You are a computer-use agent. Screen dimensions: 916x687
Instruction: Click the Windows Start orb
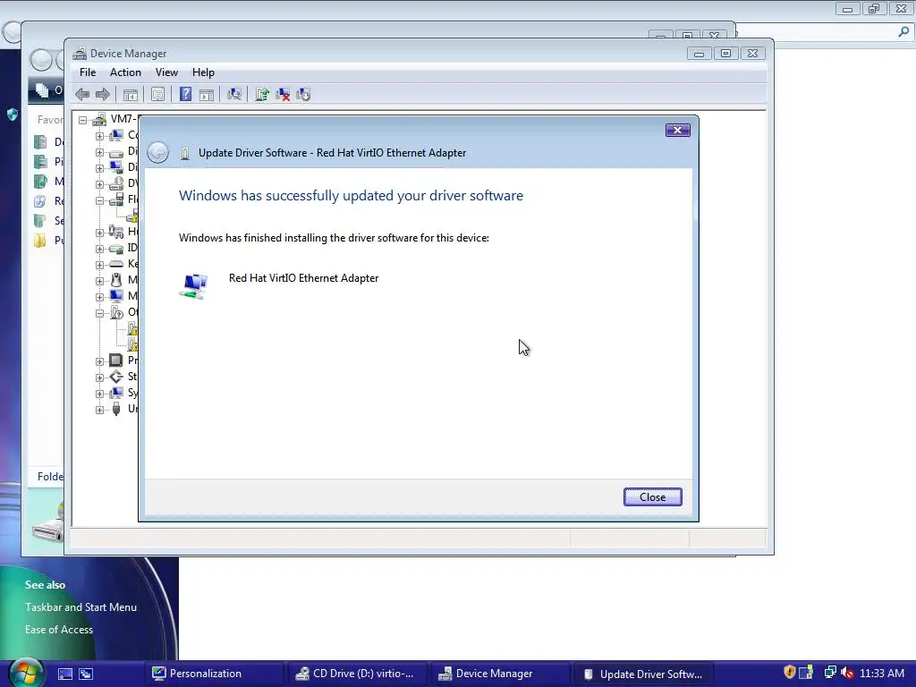point(25,673)
